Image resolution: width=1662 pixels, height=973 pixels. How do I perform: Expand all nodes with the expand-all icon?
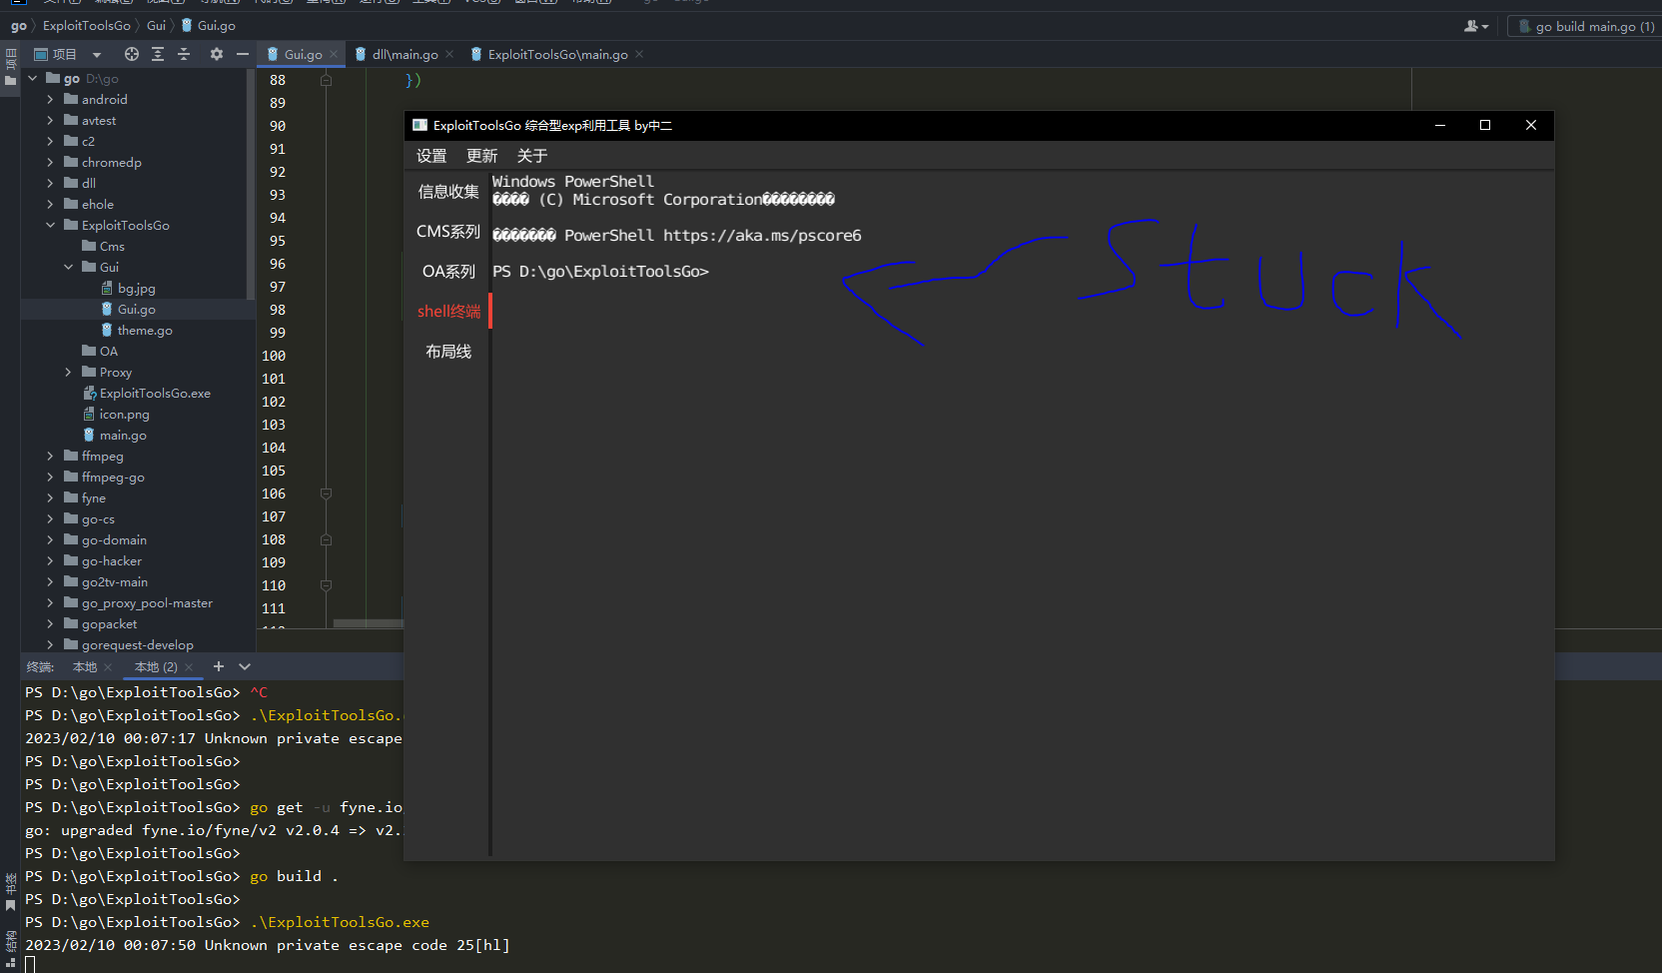[x=158, y=54]
